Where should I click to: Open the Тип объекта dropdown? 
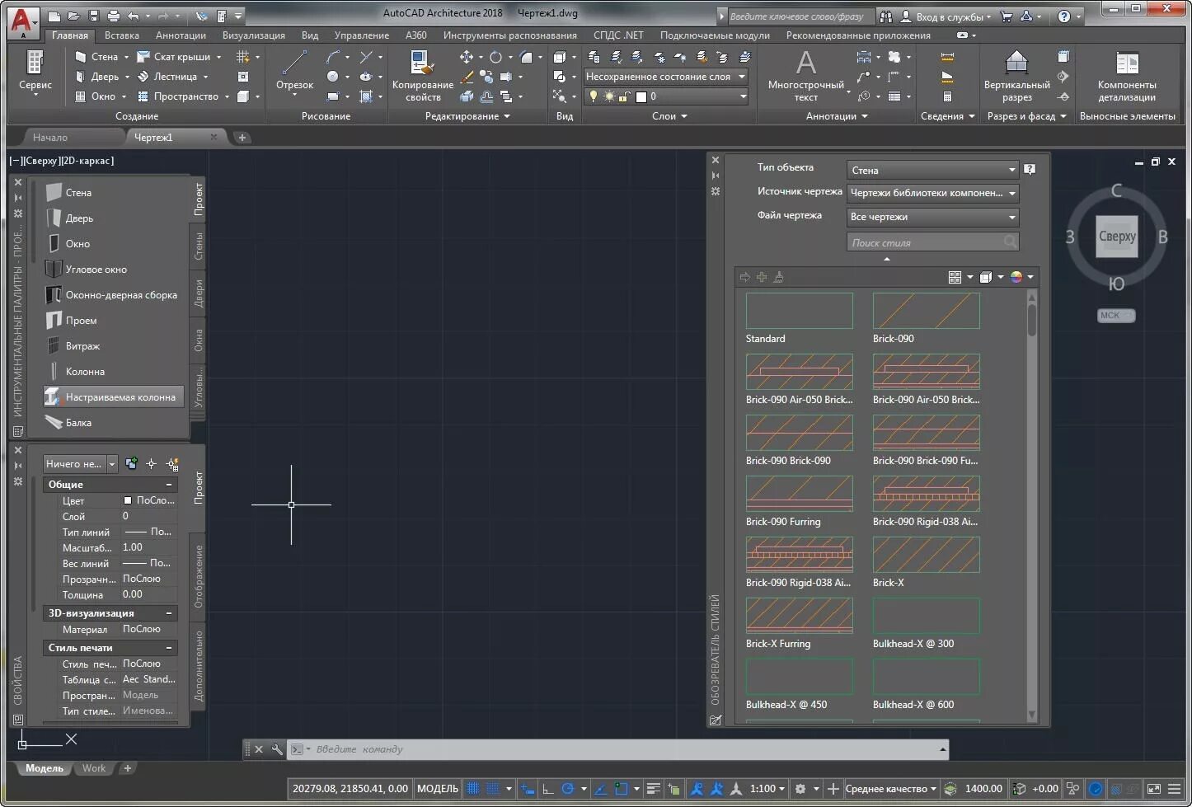click(x=932, y=170)
